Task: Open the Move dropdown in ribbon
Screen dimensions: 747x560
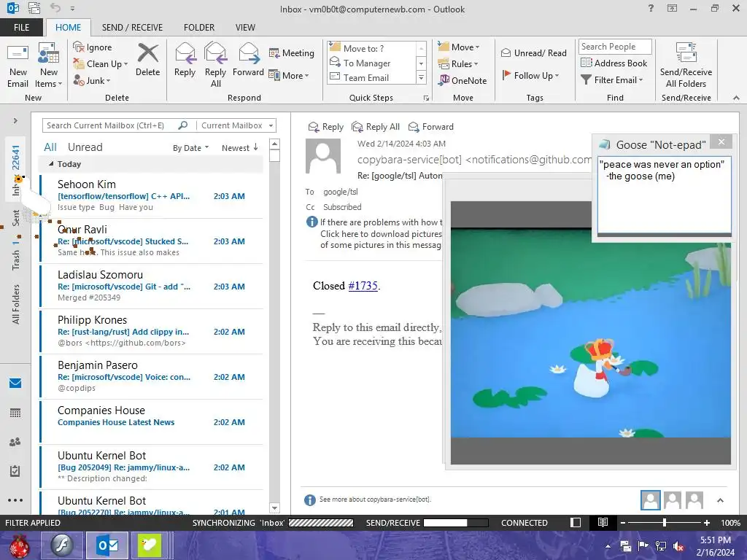Action: [458, 47]
